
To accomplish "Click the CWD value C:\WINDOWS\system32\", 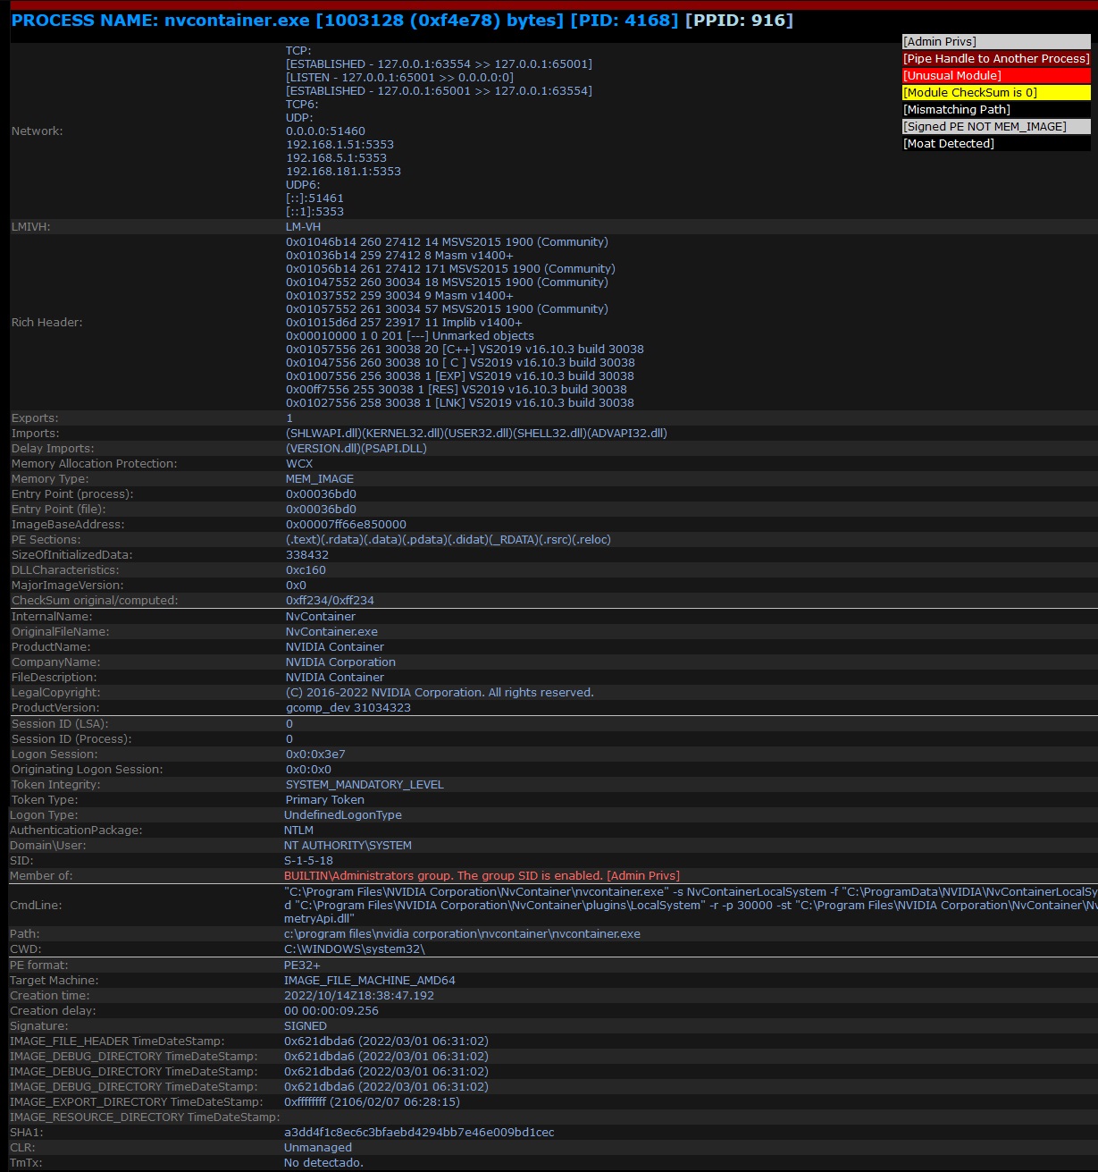I will (355, 949).
